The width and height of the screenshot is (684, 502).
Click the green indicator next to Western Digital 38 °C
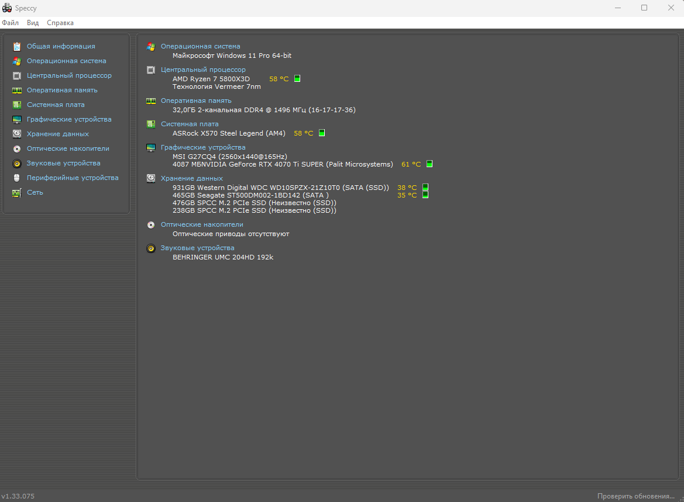tap(425, 188)
